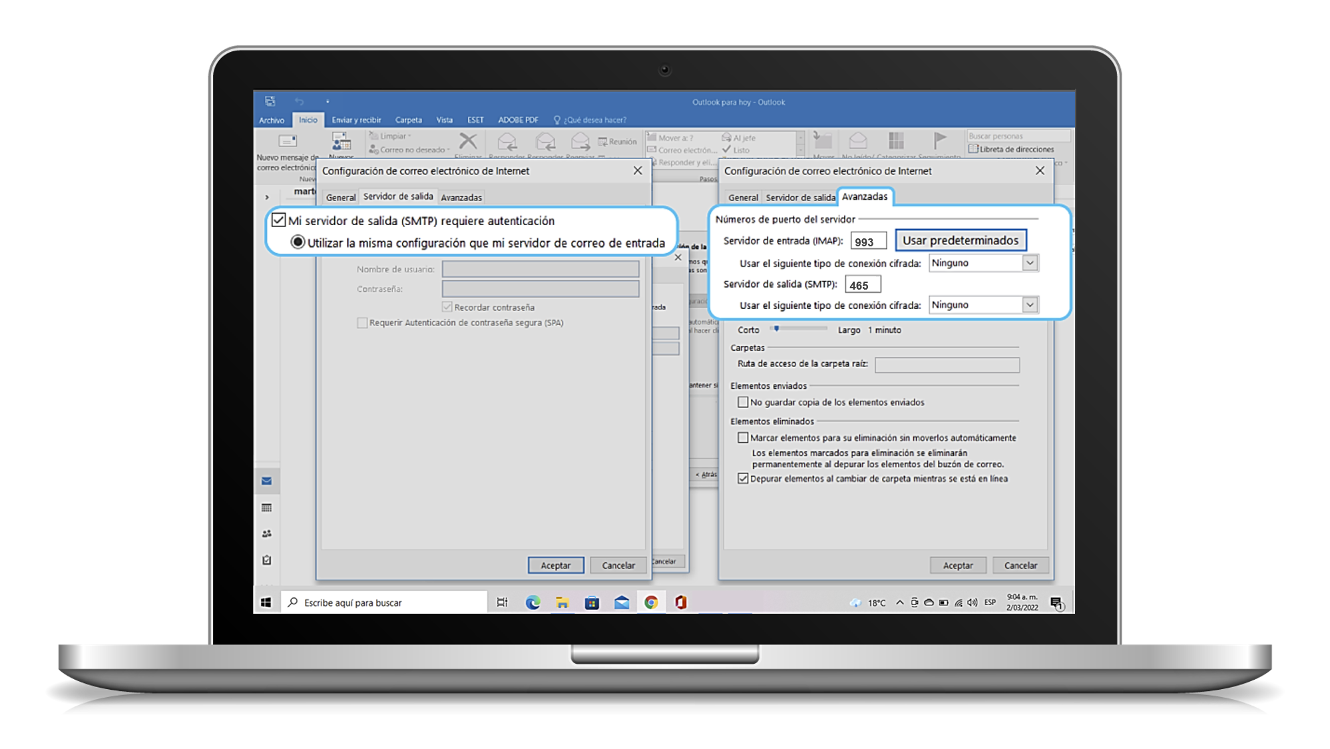Click the send/receive quick access icon
The image size is (1330, 749).
(270, 101)
